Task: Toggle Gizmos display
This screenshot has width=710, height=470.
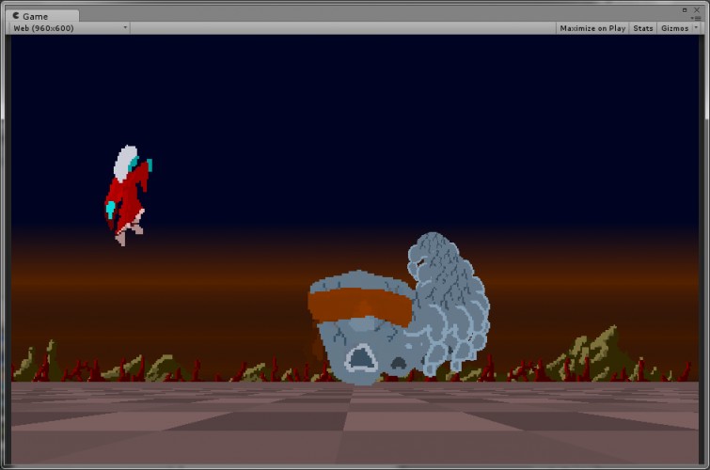Action: (674, 28)
